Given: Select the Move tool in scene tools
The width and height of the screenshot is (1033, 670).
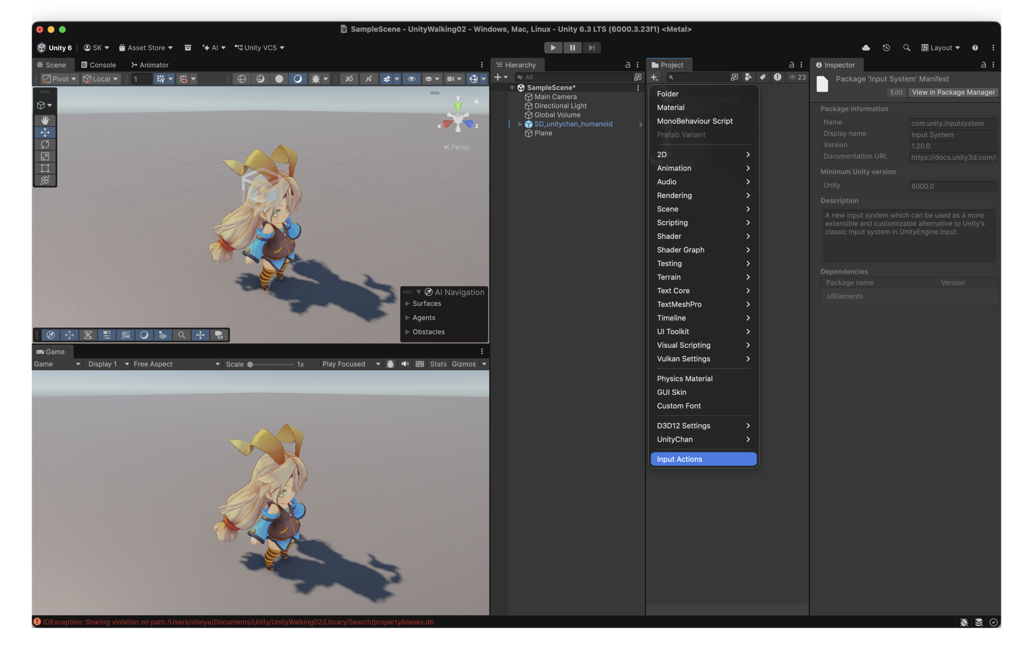Looking at the screenshot, I should pos(45,132).
